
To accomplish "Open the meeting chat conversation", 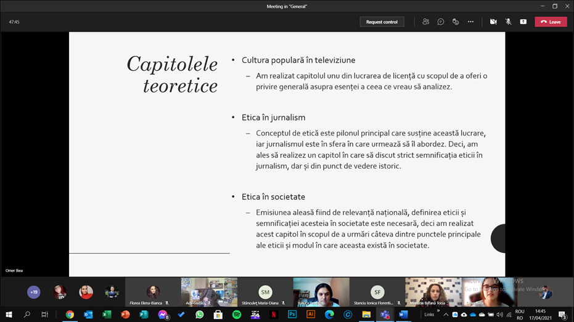I will (441, 22).
